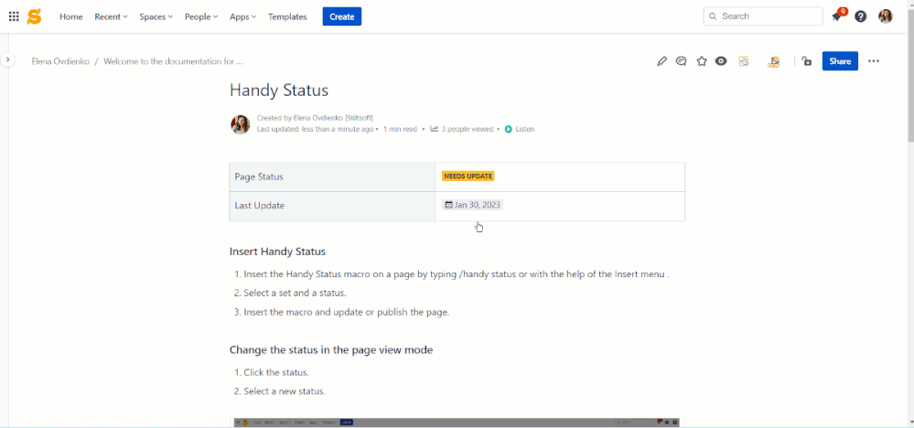Open 'Welcome to the documentation for' breadcrumb
This screenshot has width=914, height=428.
173,61
